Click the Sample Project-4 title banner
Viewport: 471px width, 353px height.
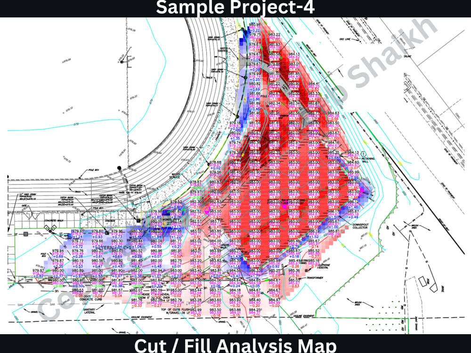pyautogui.click(x=235, y=8)
